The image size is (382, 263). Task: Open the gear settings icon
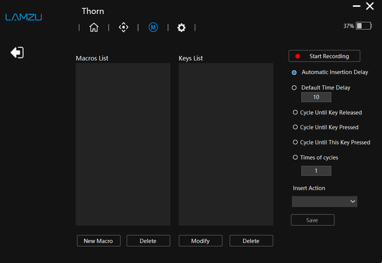pyautogui.click(x=181, y=28)
